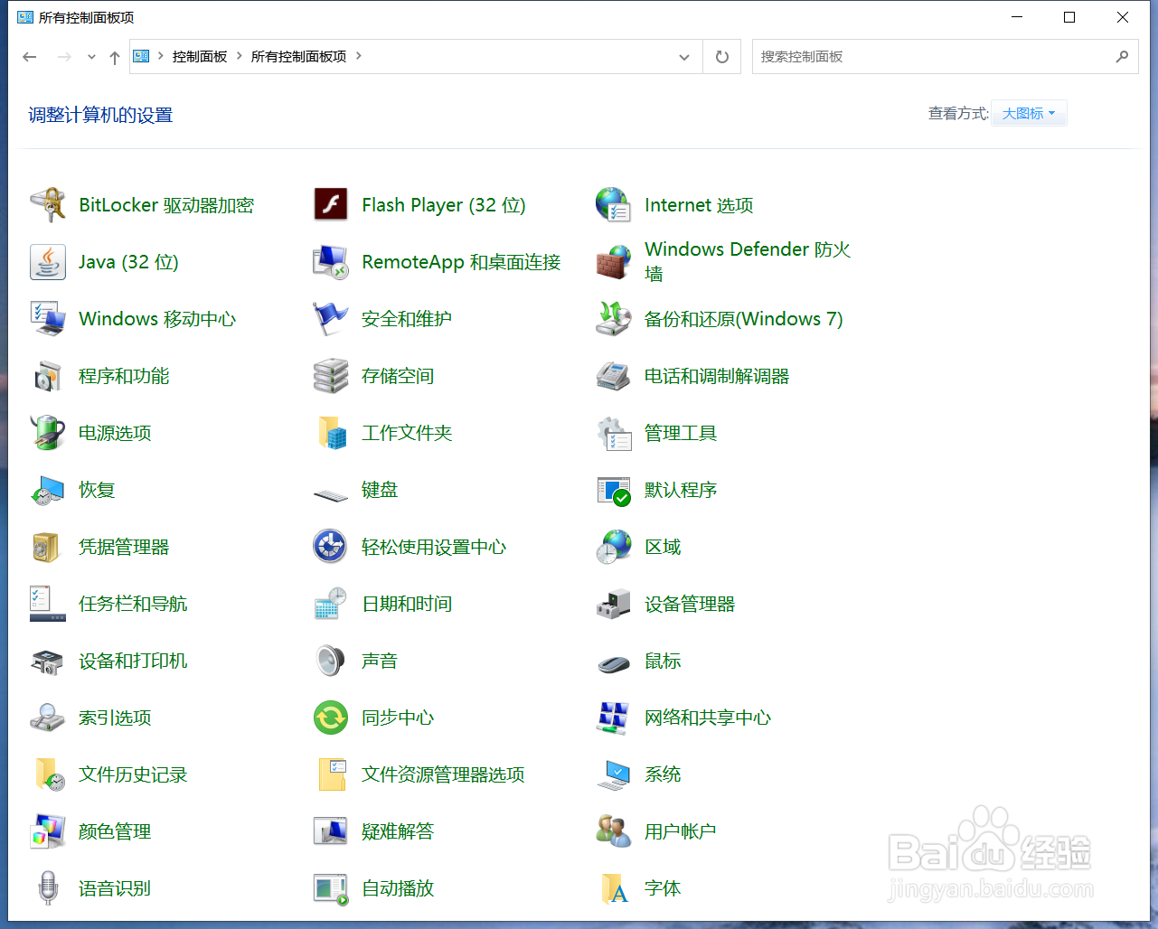Click the Internet 选项 globe icon

614,205
